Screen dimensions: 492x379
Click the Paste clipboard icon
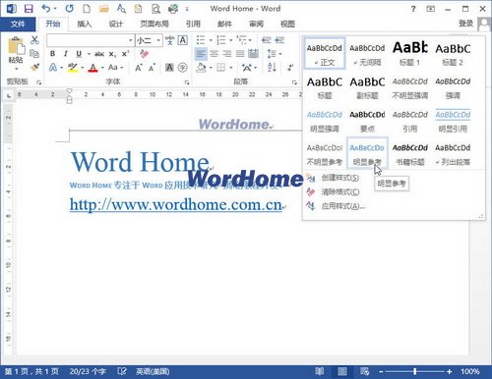coord(16,46)
